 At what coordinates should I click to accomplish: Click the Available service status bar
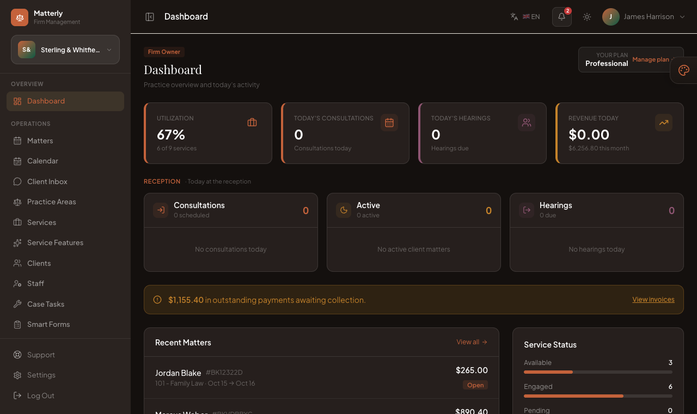[598, 372]
